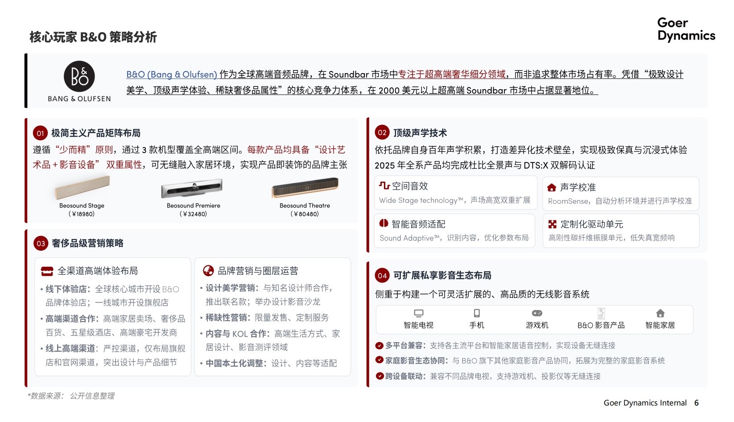734x422 pixels.
Task: Select the Beosound Theatre product image
Action: tap(305, 188)
